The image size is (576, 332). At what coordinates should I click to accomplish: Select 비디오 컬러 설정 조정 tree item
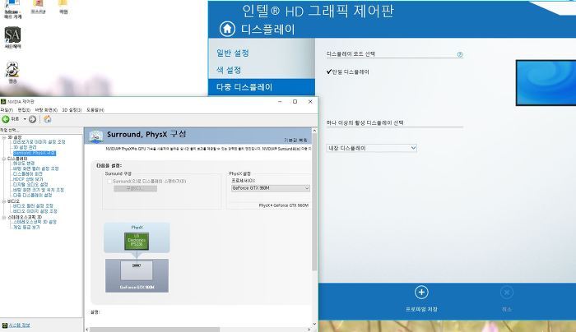[33, 206]
